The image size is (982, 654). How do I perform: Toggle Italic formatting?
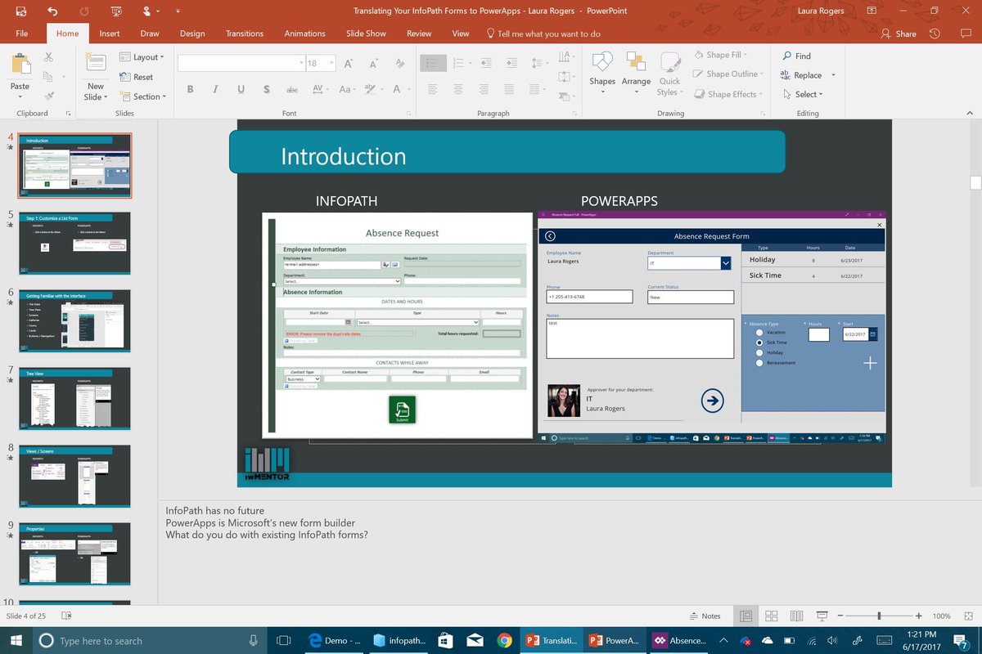[x=215, y=89]
